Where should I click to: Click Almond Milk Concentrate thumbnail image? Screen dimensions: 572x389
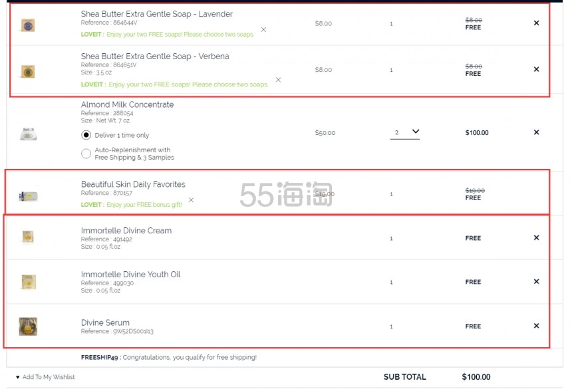(x=28, y=133)
